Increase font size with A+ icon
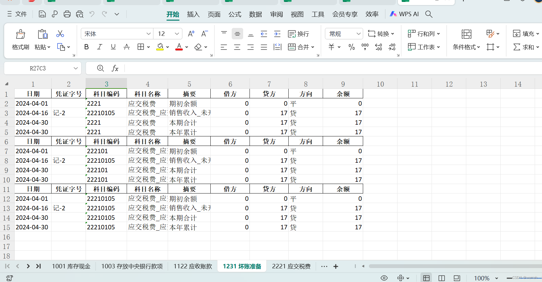Viewport: 542px width, 282px height. click(x=191, y=34)
